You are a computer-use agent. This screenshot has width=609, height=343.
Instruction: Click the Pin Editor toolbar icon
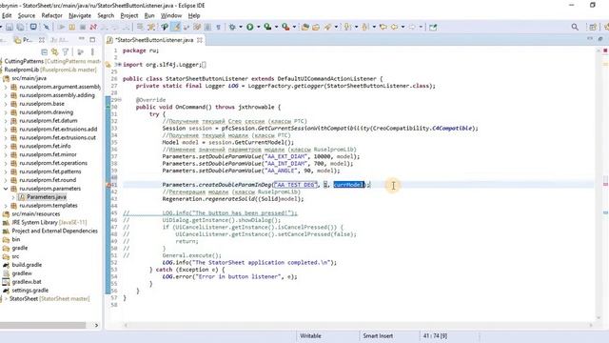click(433, 27)
